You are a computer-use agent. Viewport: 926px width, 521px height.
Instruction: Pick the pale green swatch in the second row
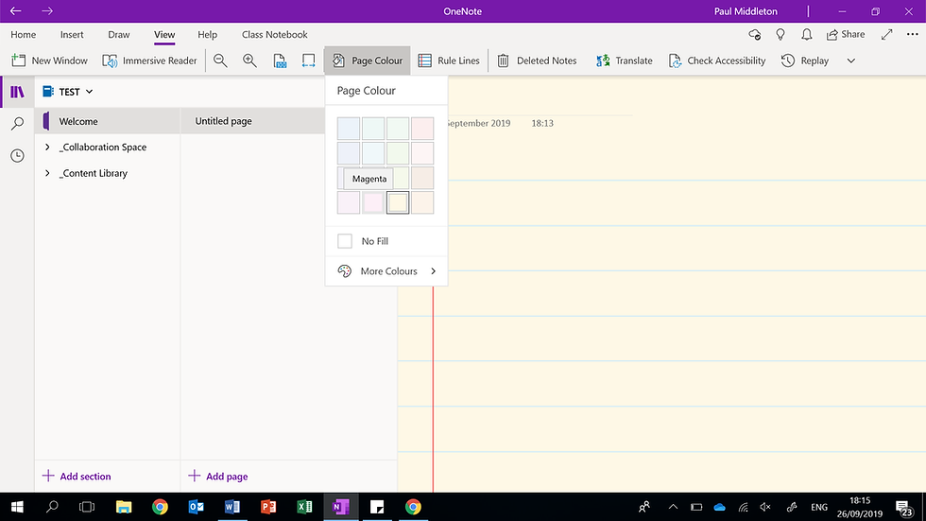[x=398, y=153]
